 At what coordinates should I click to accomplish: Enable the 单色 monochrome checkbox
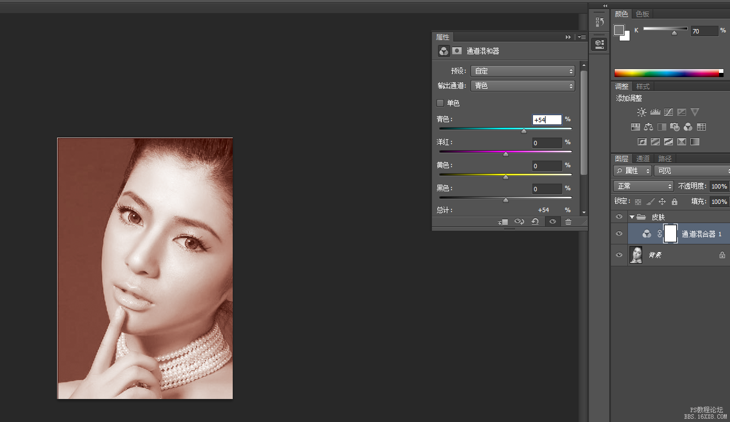click(440, 103)
